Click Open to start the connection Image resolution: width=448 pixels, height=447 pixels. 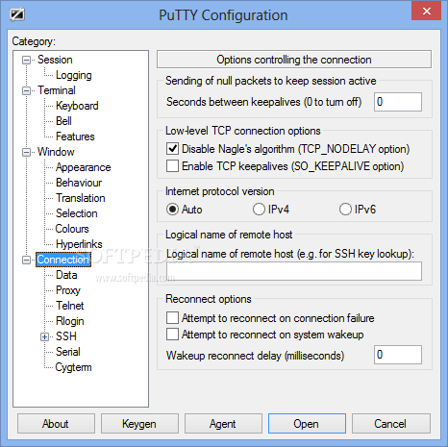(307, 424)
